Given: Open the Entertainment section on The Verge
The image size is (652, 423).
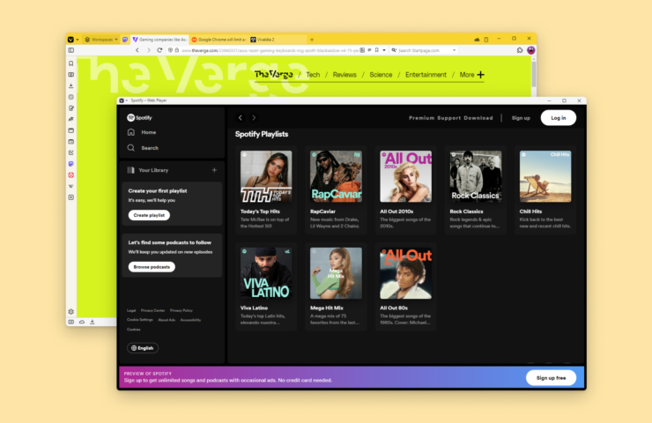Looking at the screenshot, I should [426, 75].
